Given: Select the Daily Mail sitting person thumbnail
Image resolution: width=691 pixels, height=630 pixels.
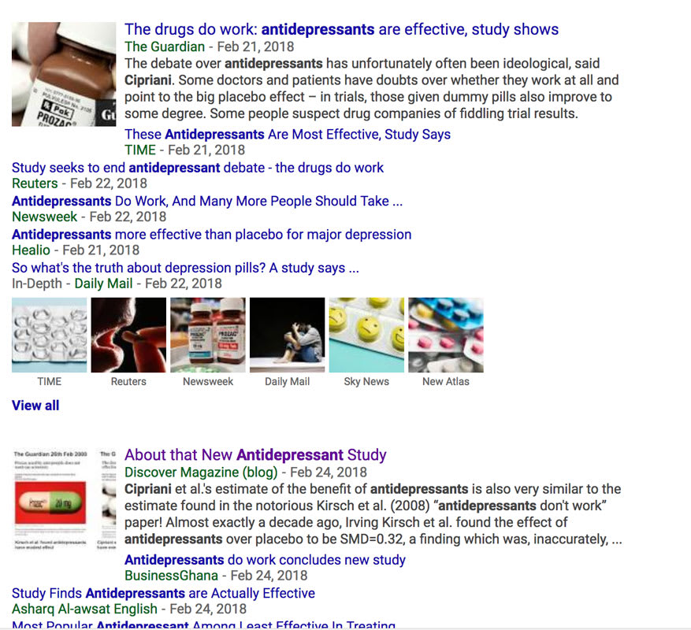Looking at the screenshot, I should coord(288,335).
